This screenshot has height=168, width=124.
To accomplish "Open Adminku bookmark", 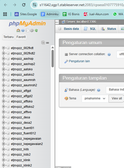I will (50, 14).
